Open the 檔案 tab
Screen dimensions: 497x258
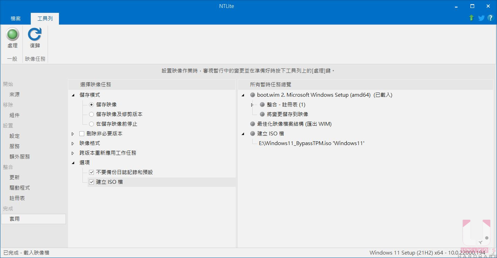coord(16,18)
